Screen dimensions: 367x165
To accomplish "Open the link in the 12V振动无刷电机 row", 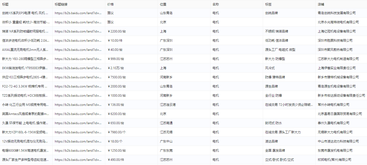I will (78, 141).
